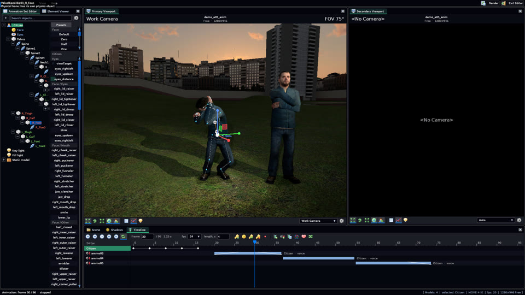Mute the ammo03 sound track
525x295 pixels.
coord(87,253)
